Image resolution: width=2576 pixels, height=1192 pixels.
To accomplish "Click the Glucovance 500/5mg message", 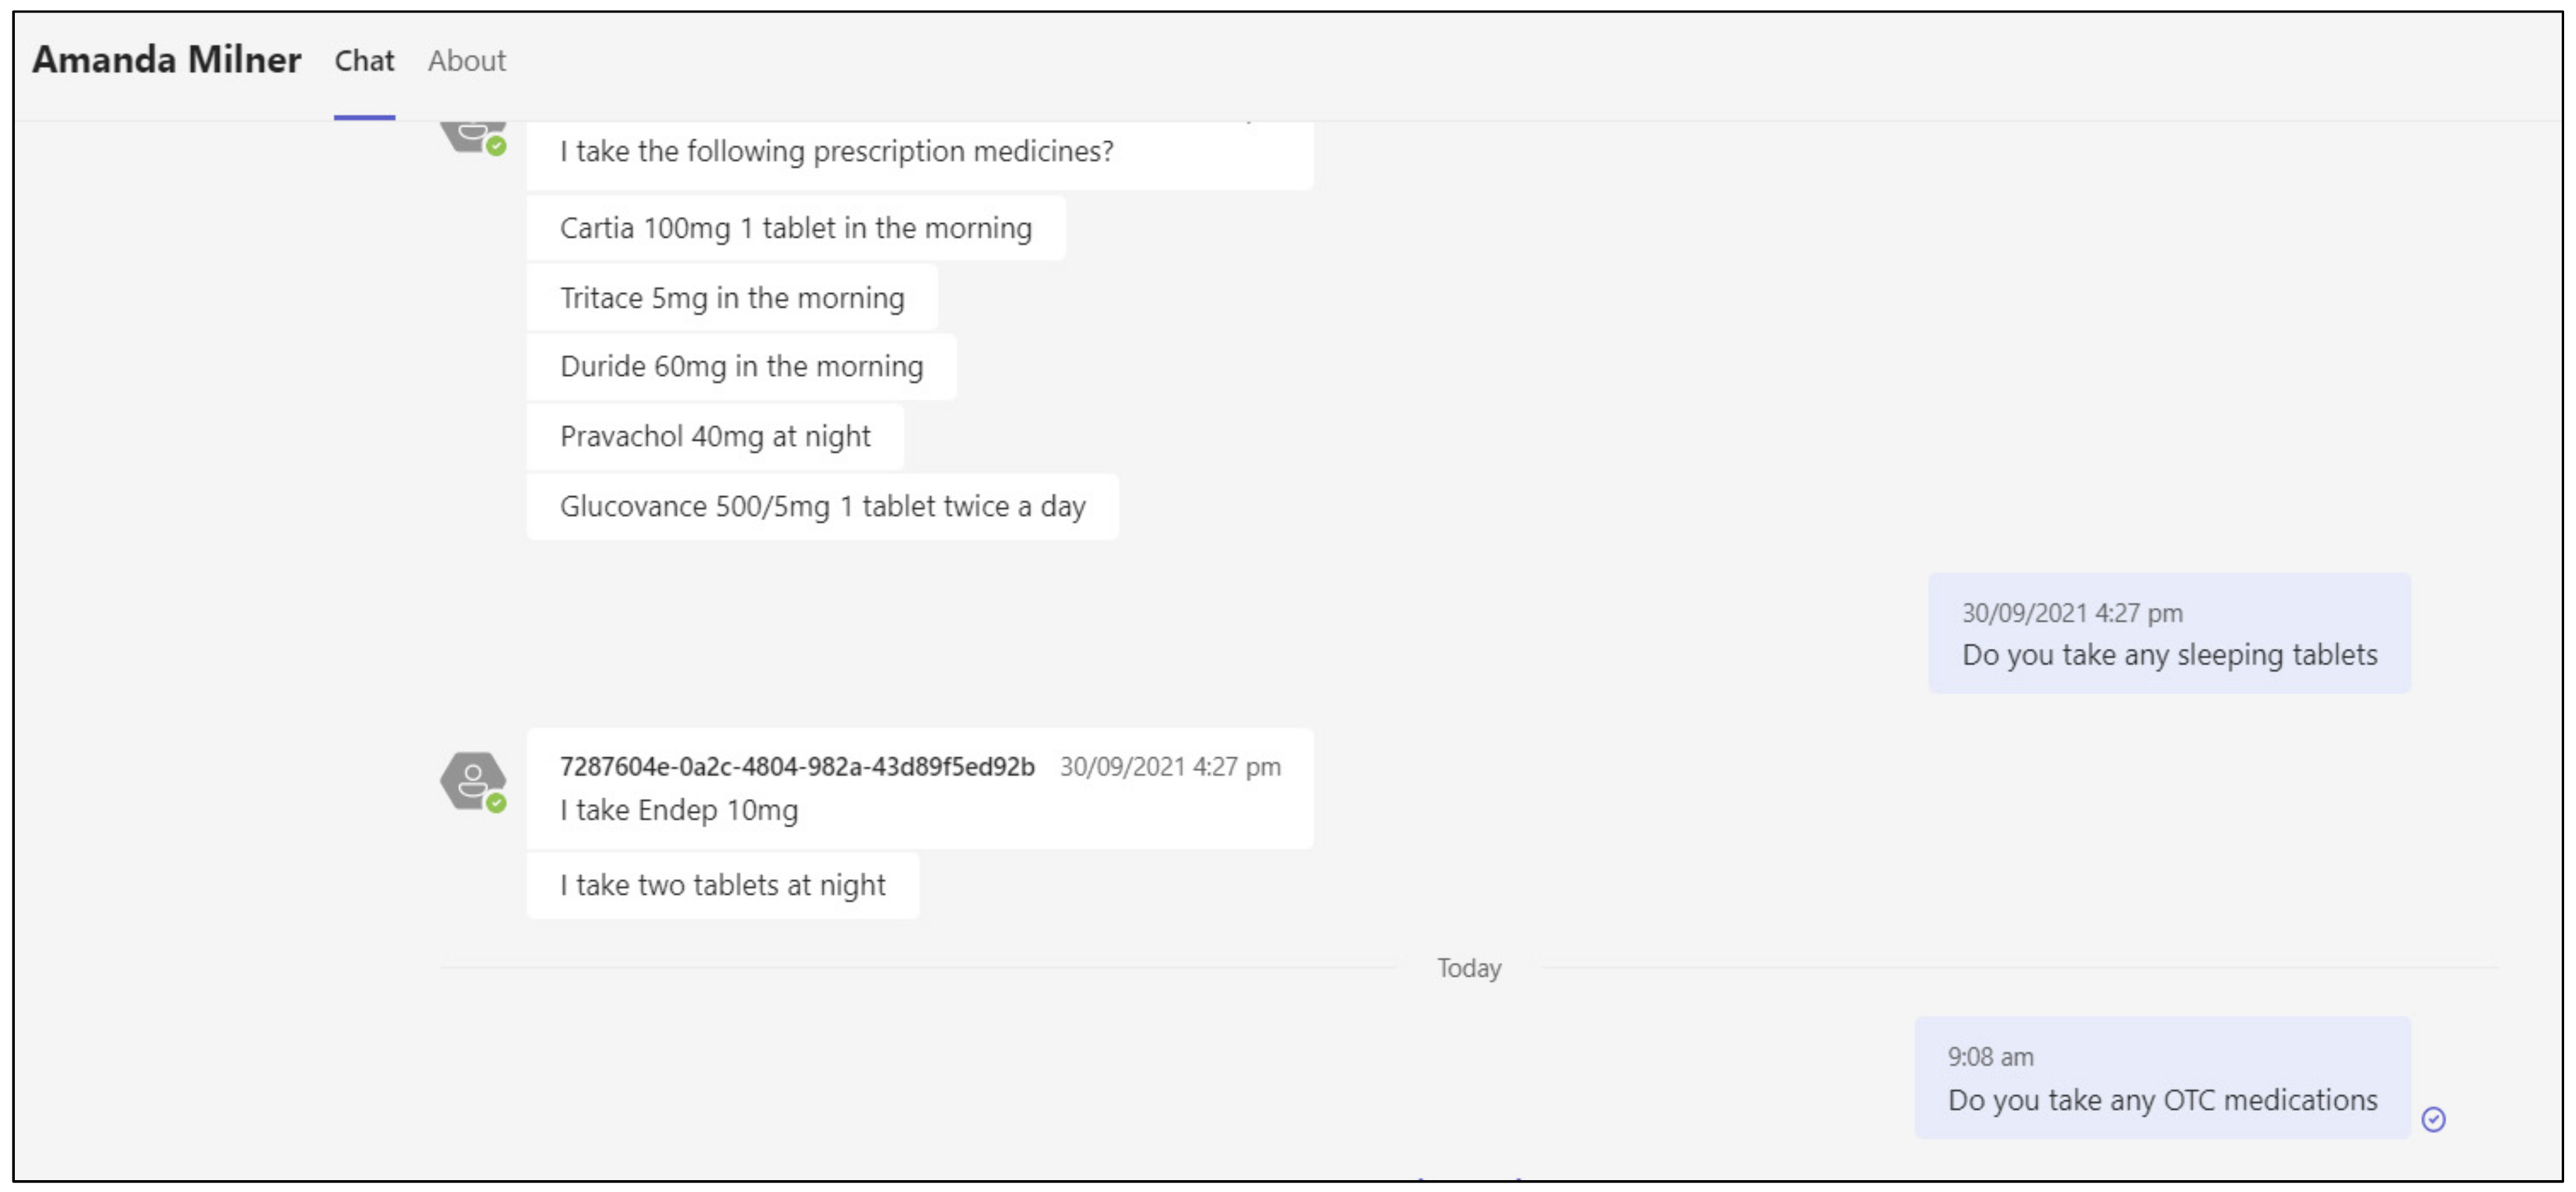I will click(x=822, y=506).
